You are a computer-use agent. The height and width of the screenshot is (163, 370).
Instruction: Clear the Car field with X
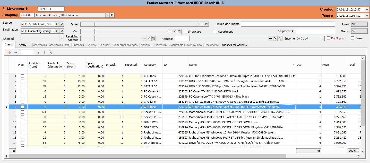(x=175, y=31)
